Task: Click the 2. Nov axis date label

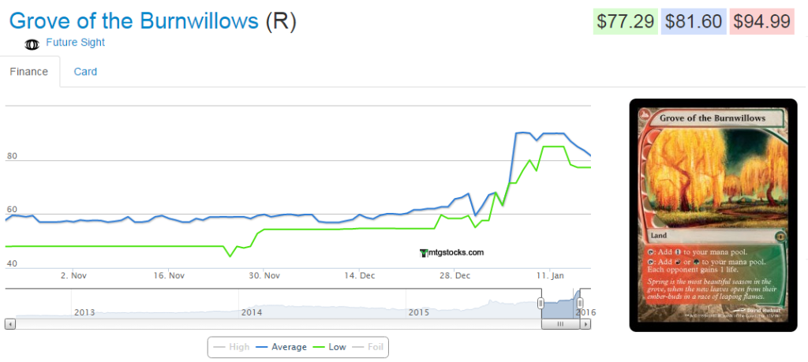Action: (x=73, y=275)
